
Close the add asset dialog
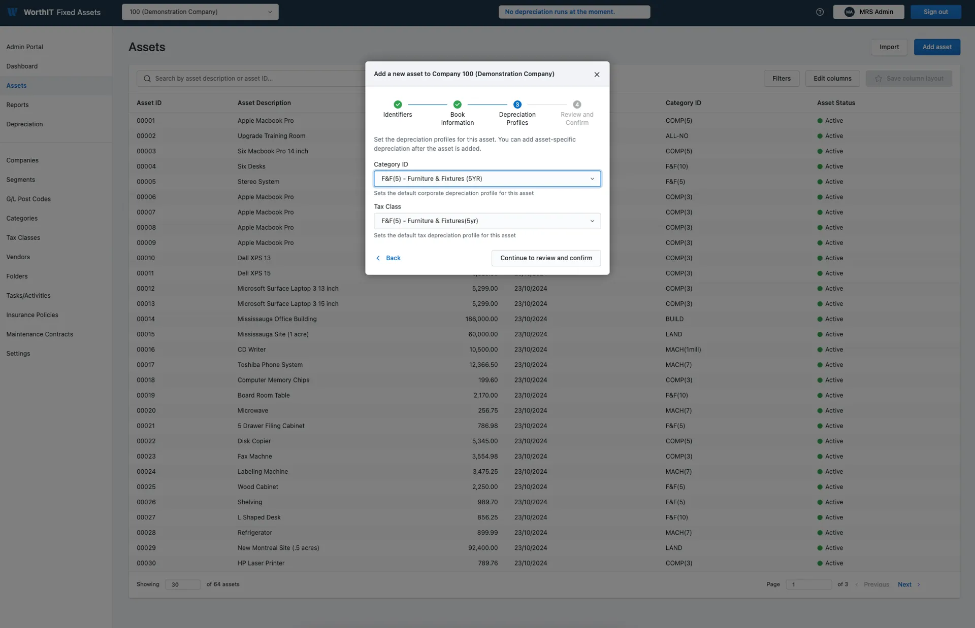click(597, 74)
